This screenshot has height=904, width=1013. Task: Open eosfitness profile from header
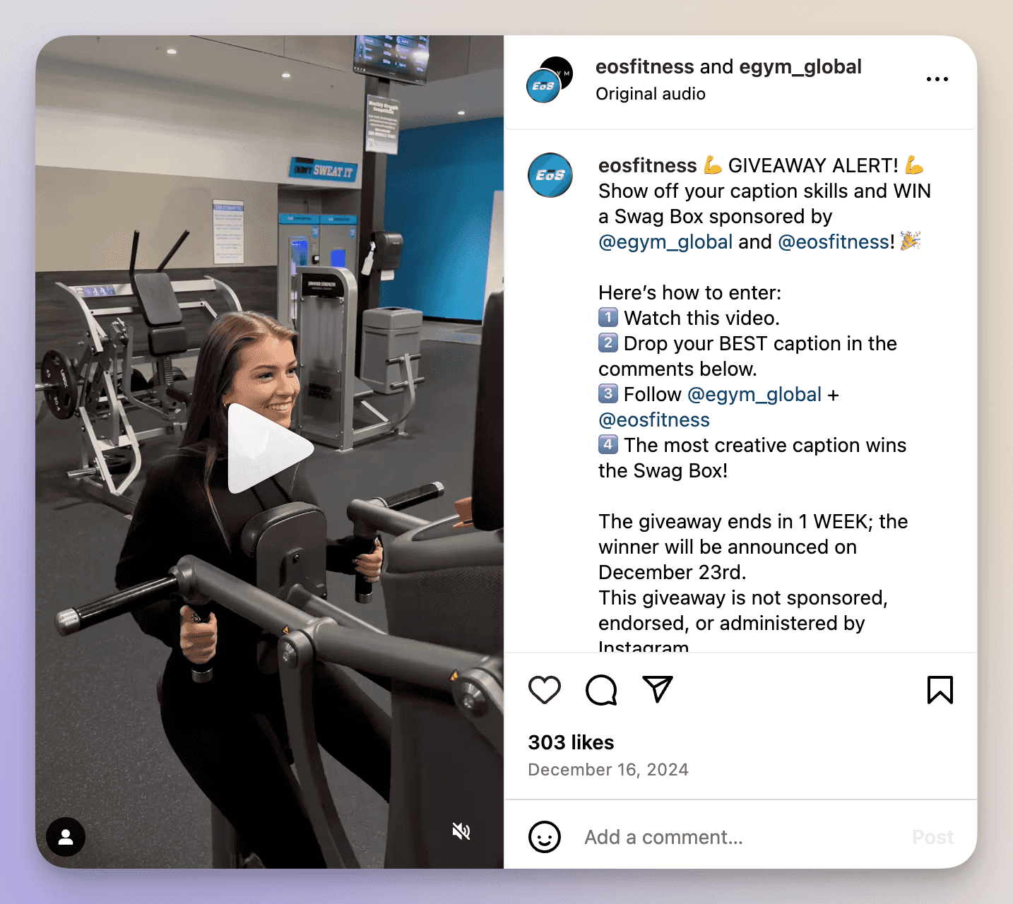644,66
